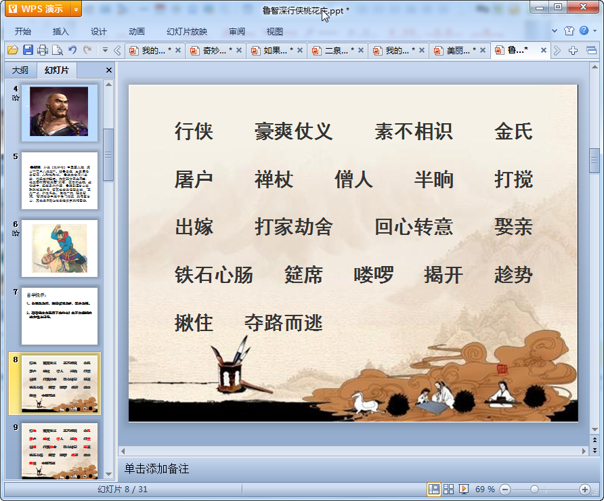Image resolution: width=604 pixels, height=501 pixels.
Task: Close the slide thumbnail pane
Action: [109, 70]
